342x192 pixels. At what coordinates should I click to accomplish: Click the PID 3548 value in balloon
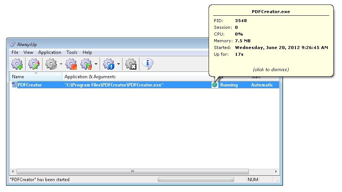tap(241, 21)
